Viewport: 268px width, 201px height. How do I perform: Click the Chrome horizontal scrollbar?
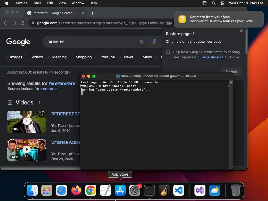40,169
